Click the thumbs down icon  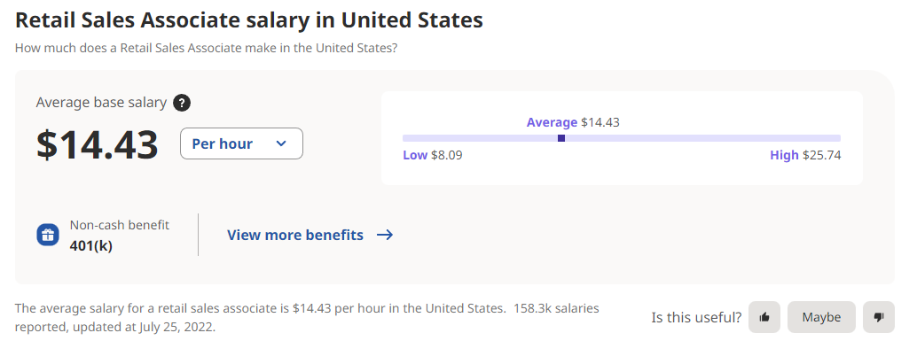[879, 317]
